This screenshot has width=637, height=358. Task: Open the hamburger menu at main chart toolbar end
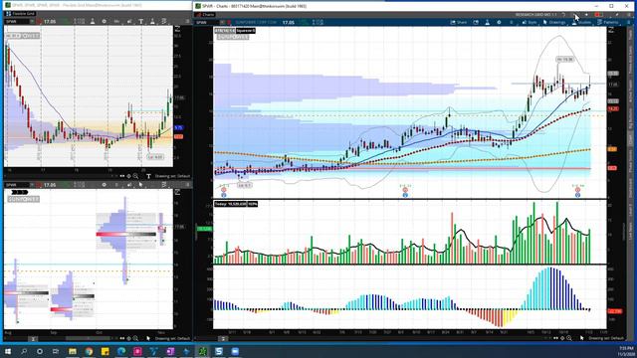pos(629,22)
